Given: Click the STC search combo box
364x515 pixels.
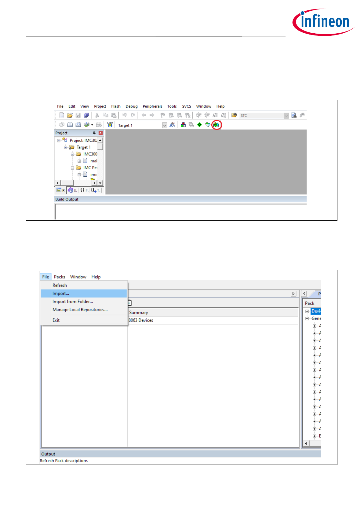Looking at the screenshot, I should click(264, 116).
